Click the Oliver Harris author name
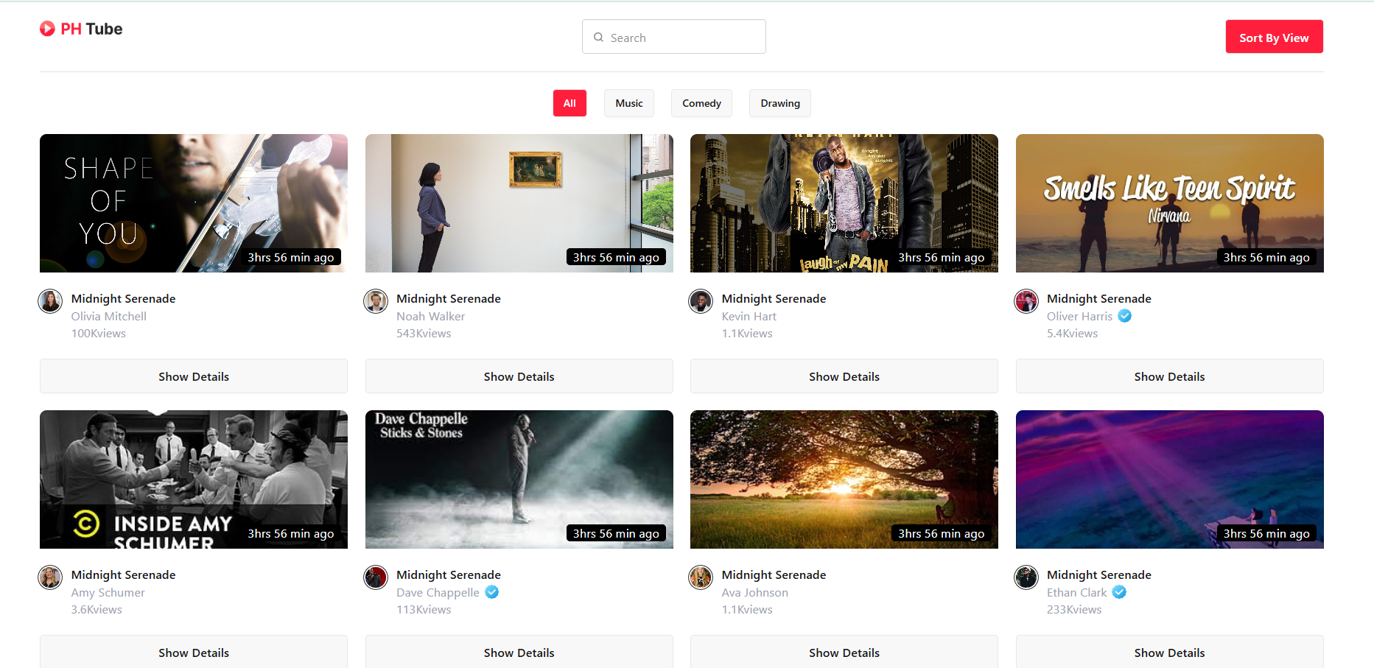The image size is (1374, 668). coord(1080,316)
